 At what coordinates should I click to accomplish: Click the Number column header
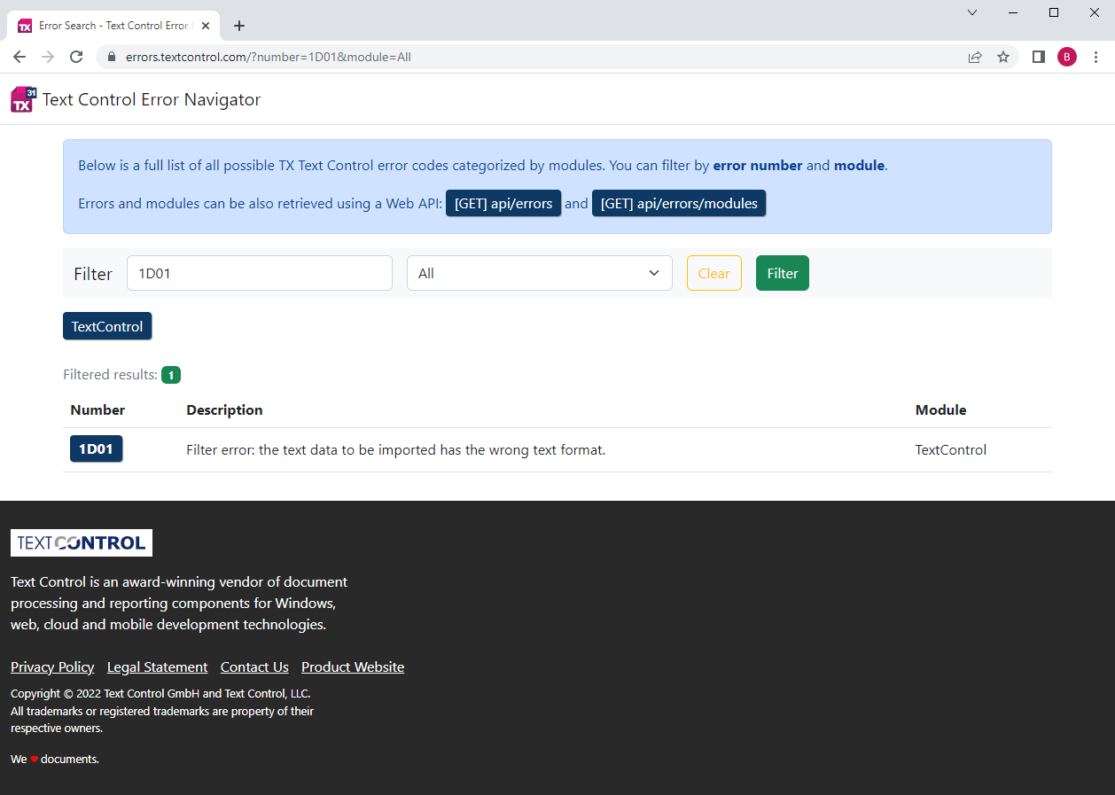(97, 409)
